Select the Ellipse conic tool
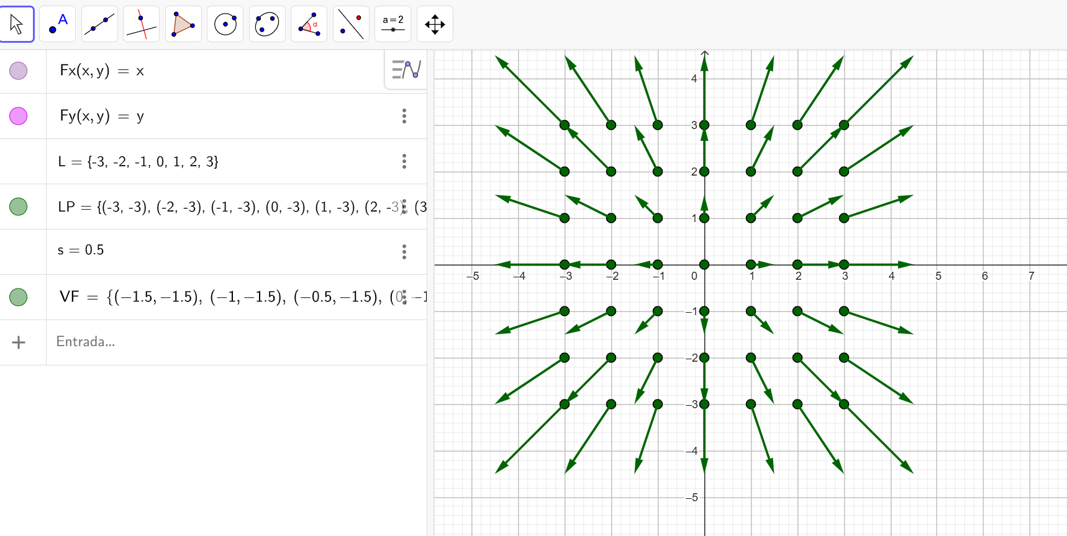The image size is (1067, 536). (x=267, y=24)
